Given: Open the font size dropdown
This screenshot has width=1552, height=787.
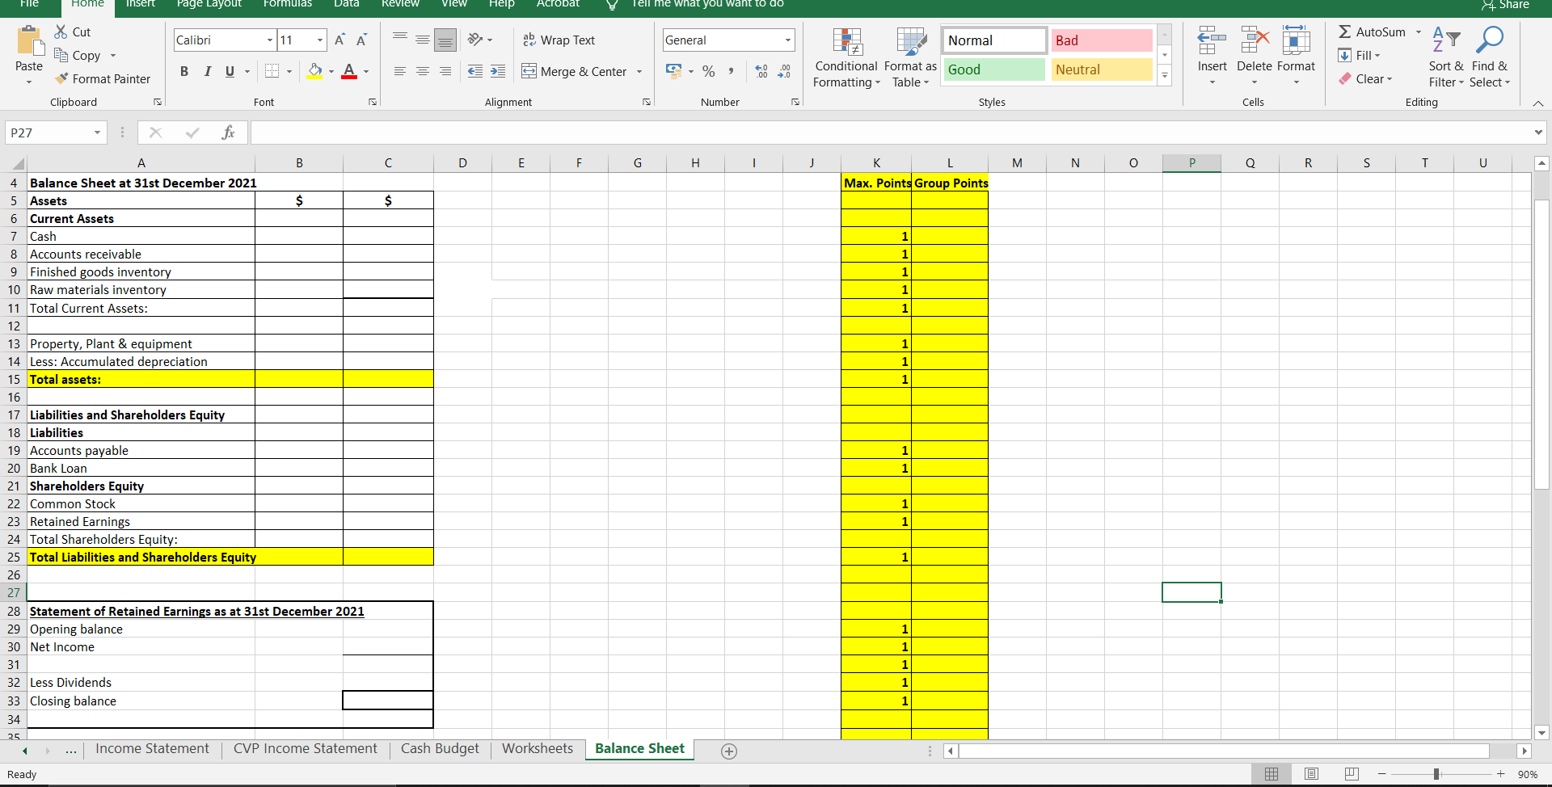Looking at the screenshot, I should point(320,40).
